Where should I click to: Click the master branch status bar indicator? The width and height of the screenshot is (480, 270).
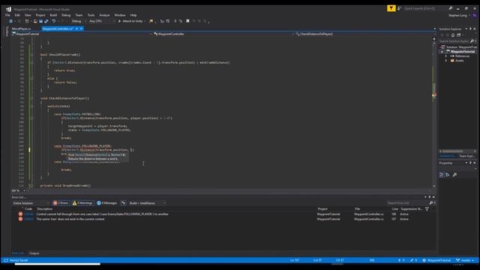tap(465, 260)
